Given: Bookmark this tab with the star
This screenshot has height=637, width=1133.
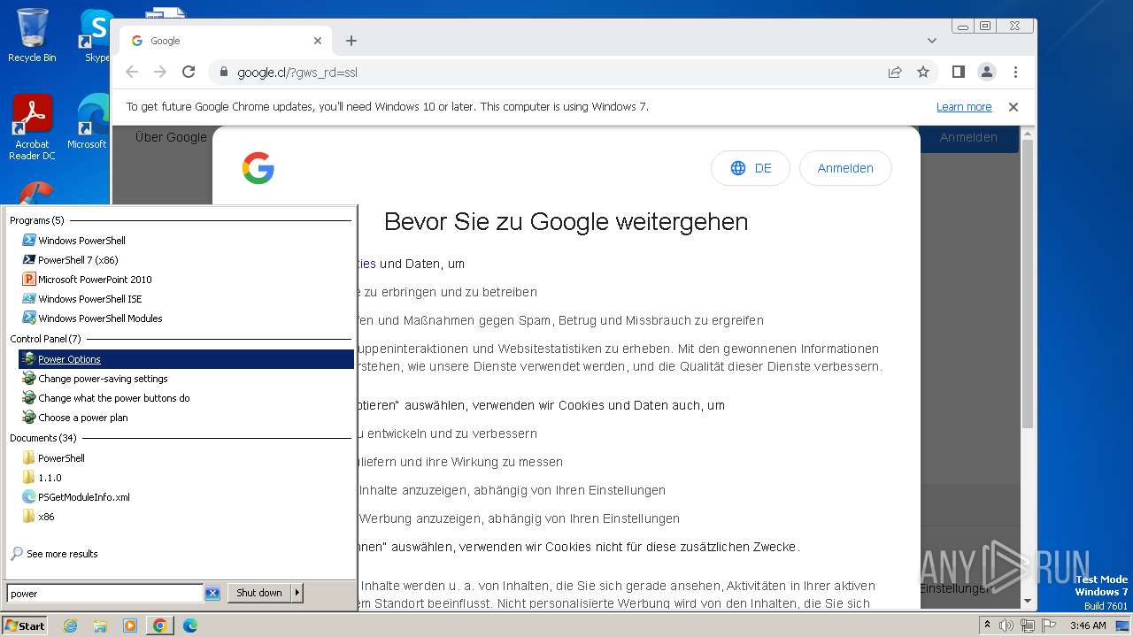Looking at the screenshot, I should (923, 73).
